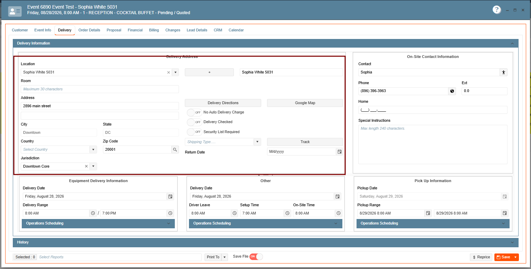This screenshot has width=531, height=269.
Task: Enable Security List Required switch
Action: point(195,132)
